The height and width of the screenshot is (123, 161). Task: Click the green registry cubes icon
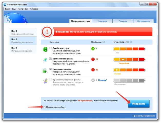click(45, 49)
